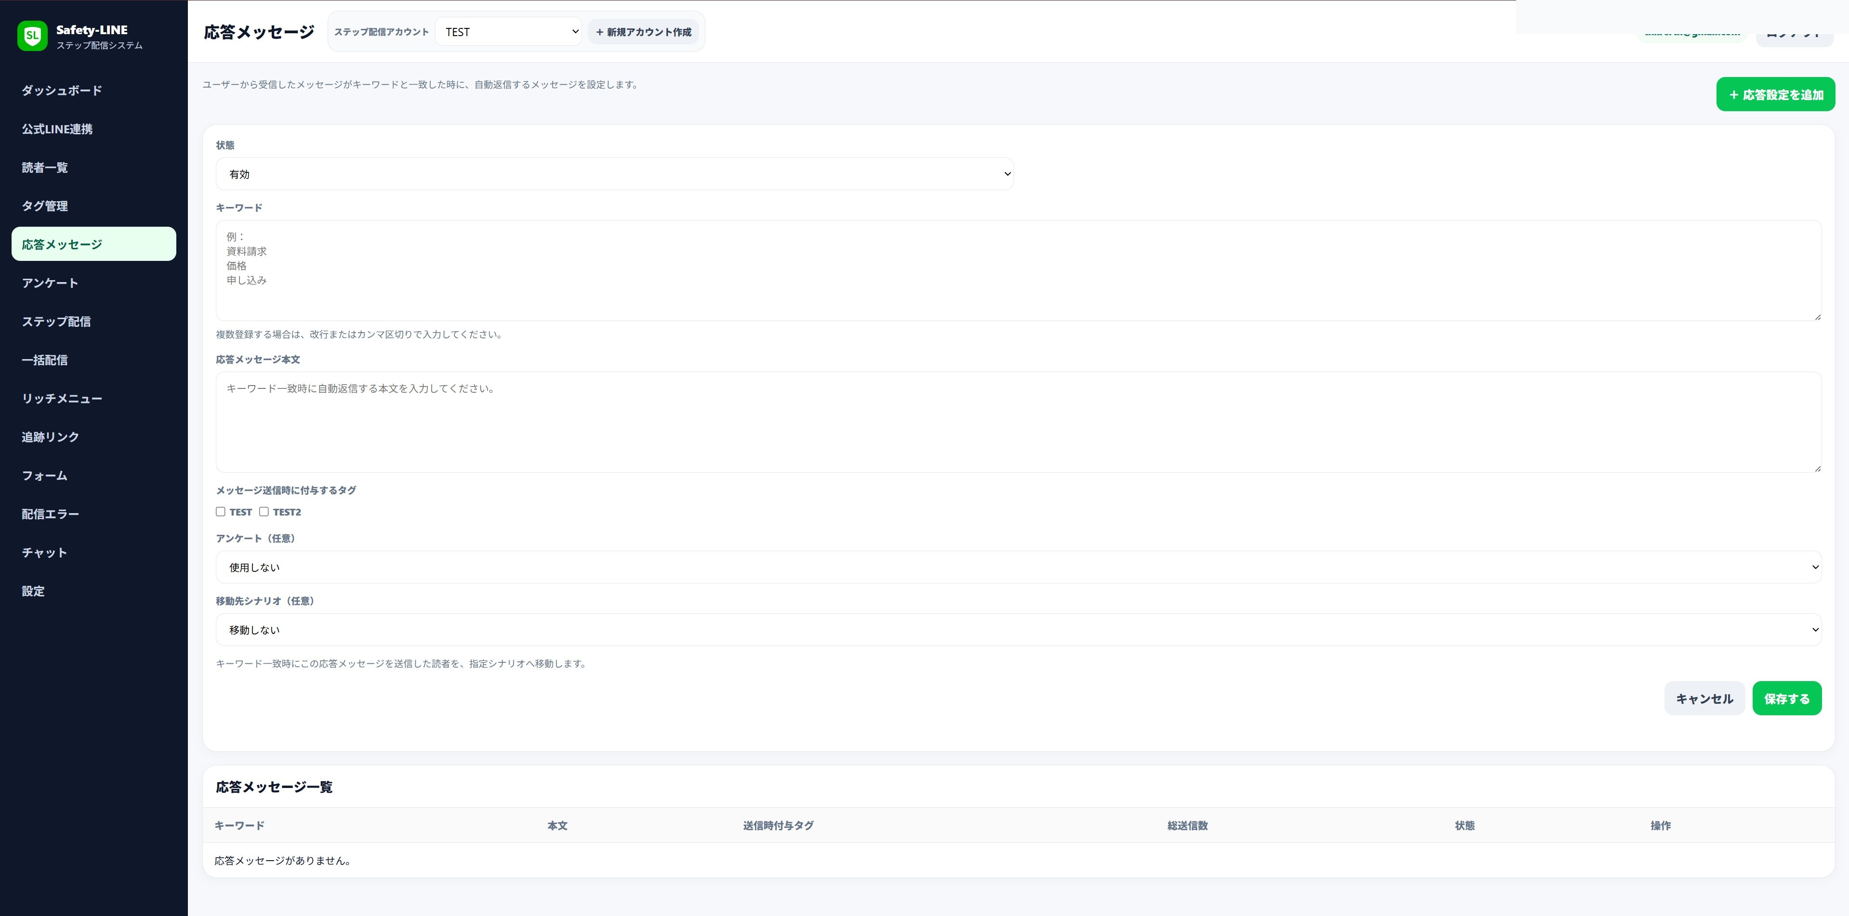Screen dimensions: 1849x916
Task: Open 設定 in the sidebar
Action: tap(93, 591)
